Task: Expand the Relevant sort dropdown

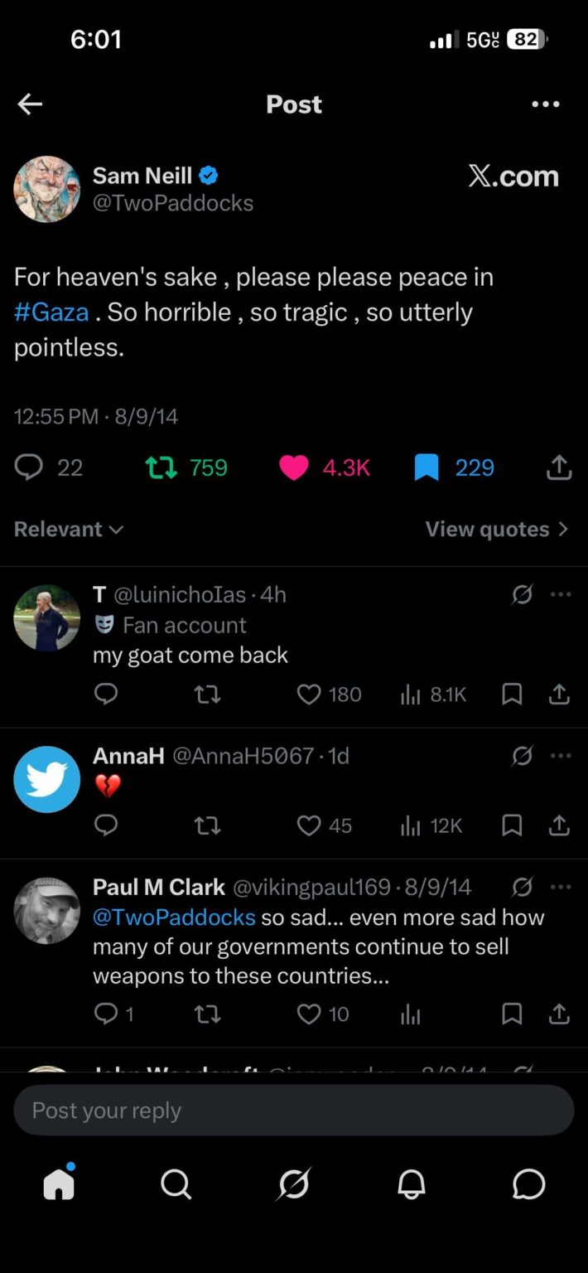Action: point(69,529)
